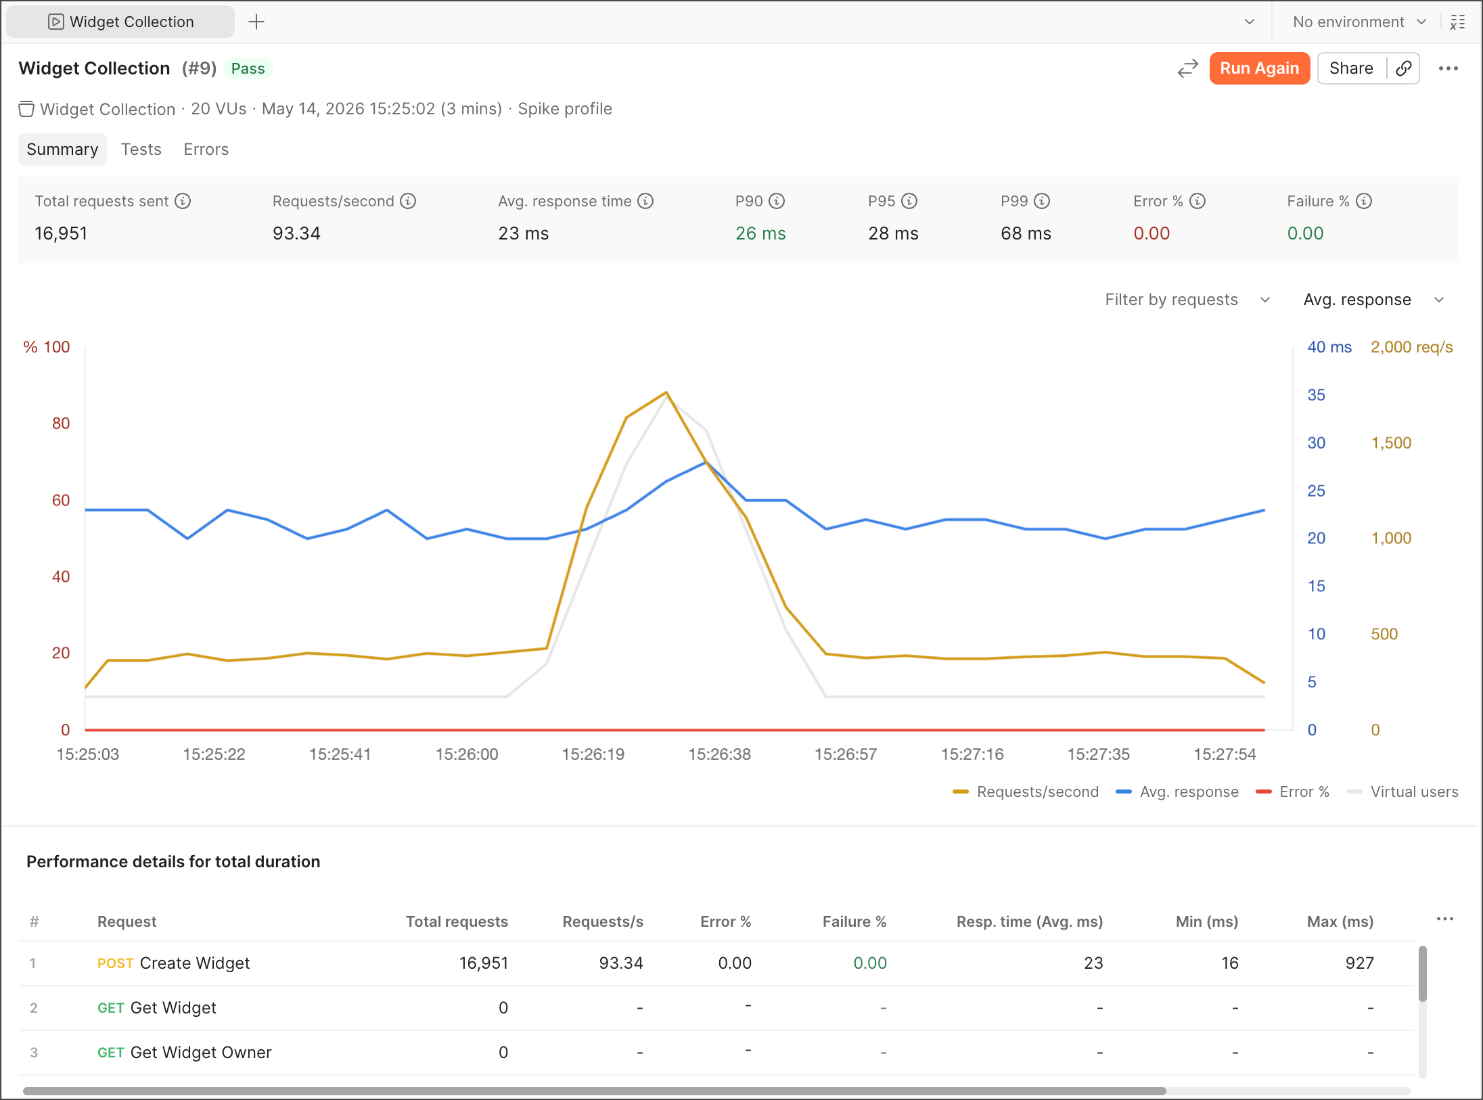Open the environment variables quick-look icon
Image resolution: width=1483 pixels, height=1100 pixels.
(1457, 22)
